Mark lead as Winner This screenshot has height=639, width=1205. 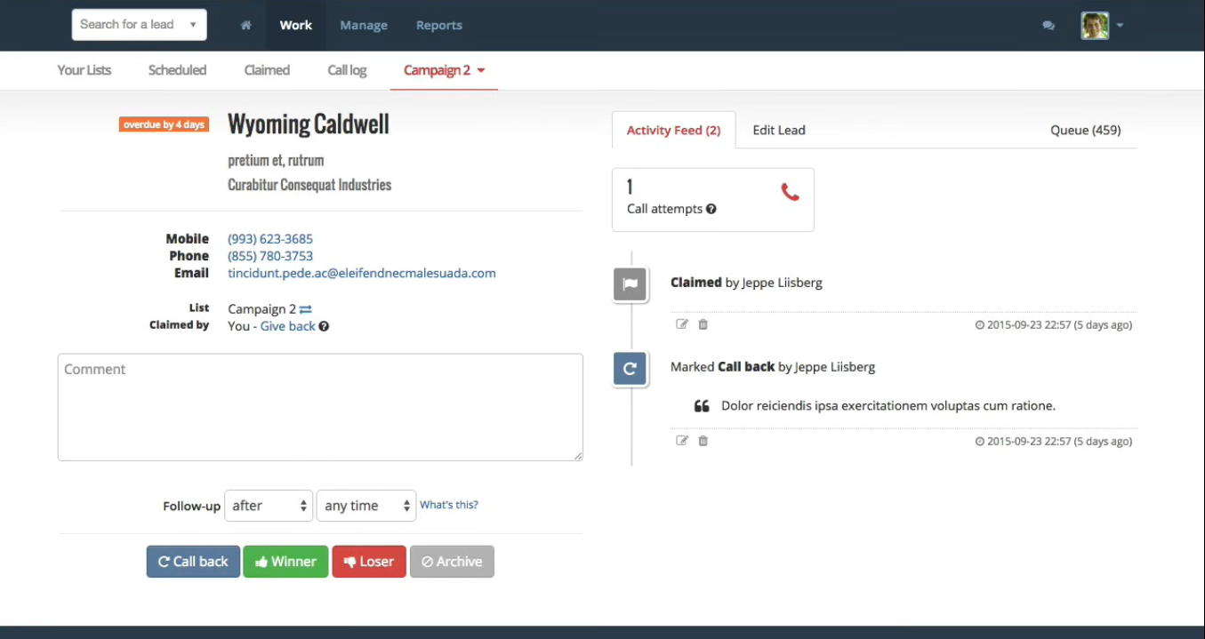pos(285,562)
